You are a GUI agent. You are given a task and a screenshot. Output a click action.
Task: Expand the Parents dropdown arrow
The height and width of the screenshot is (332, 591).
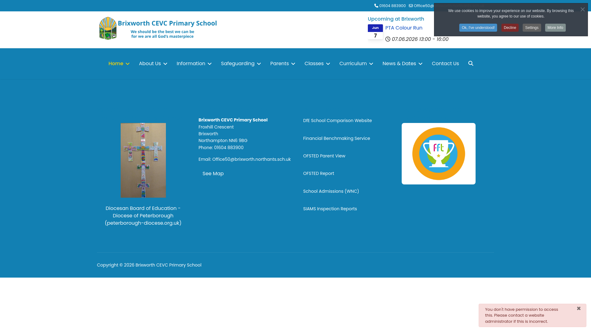[x=293, y=64]
